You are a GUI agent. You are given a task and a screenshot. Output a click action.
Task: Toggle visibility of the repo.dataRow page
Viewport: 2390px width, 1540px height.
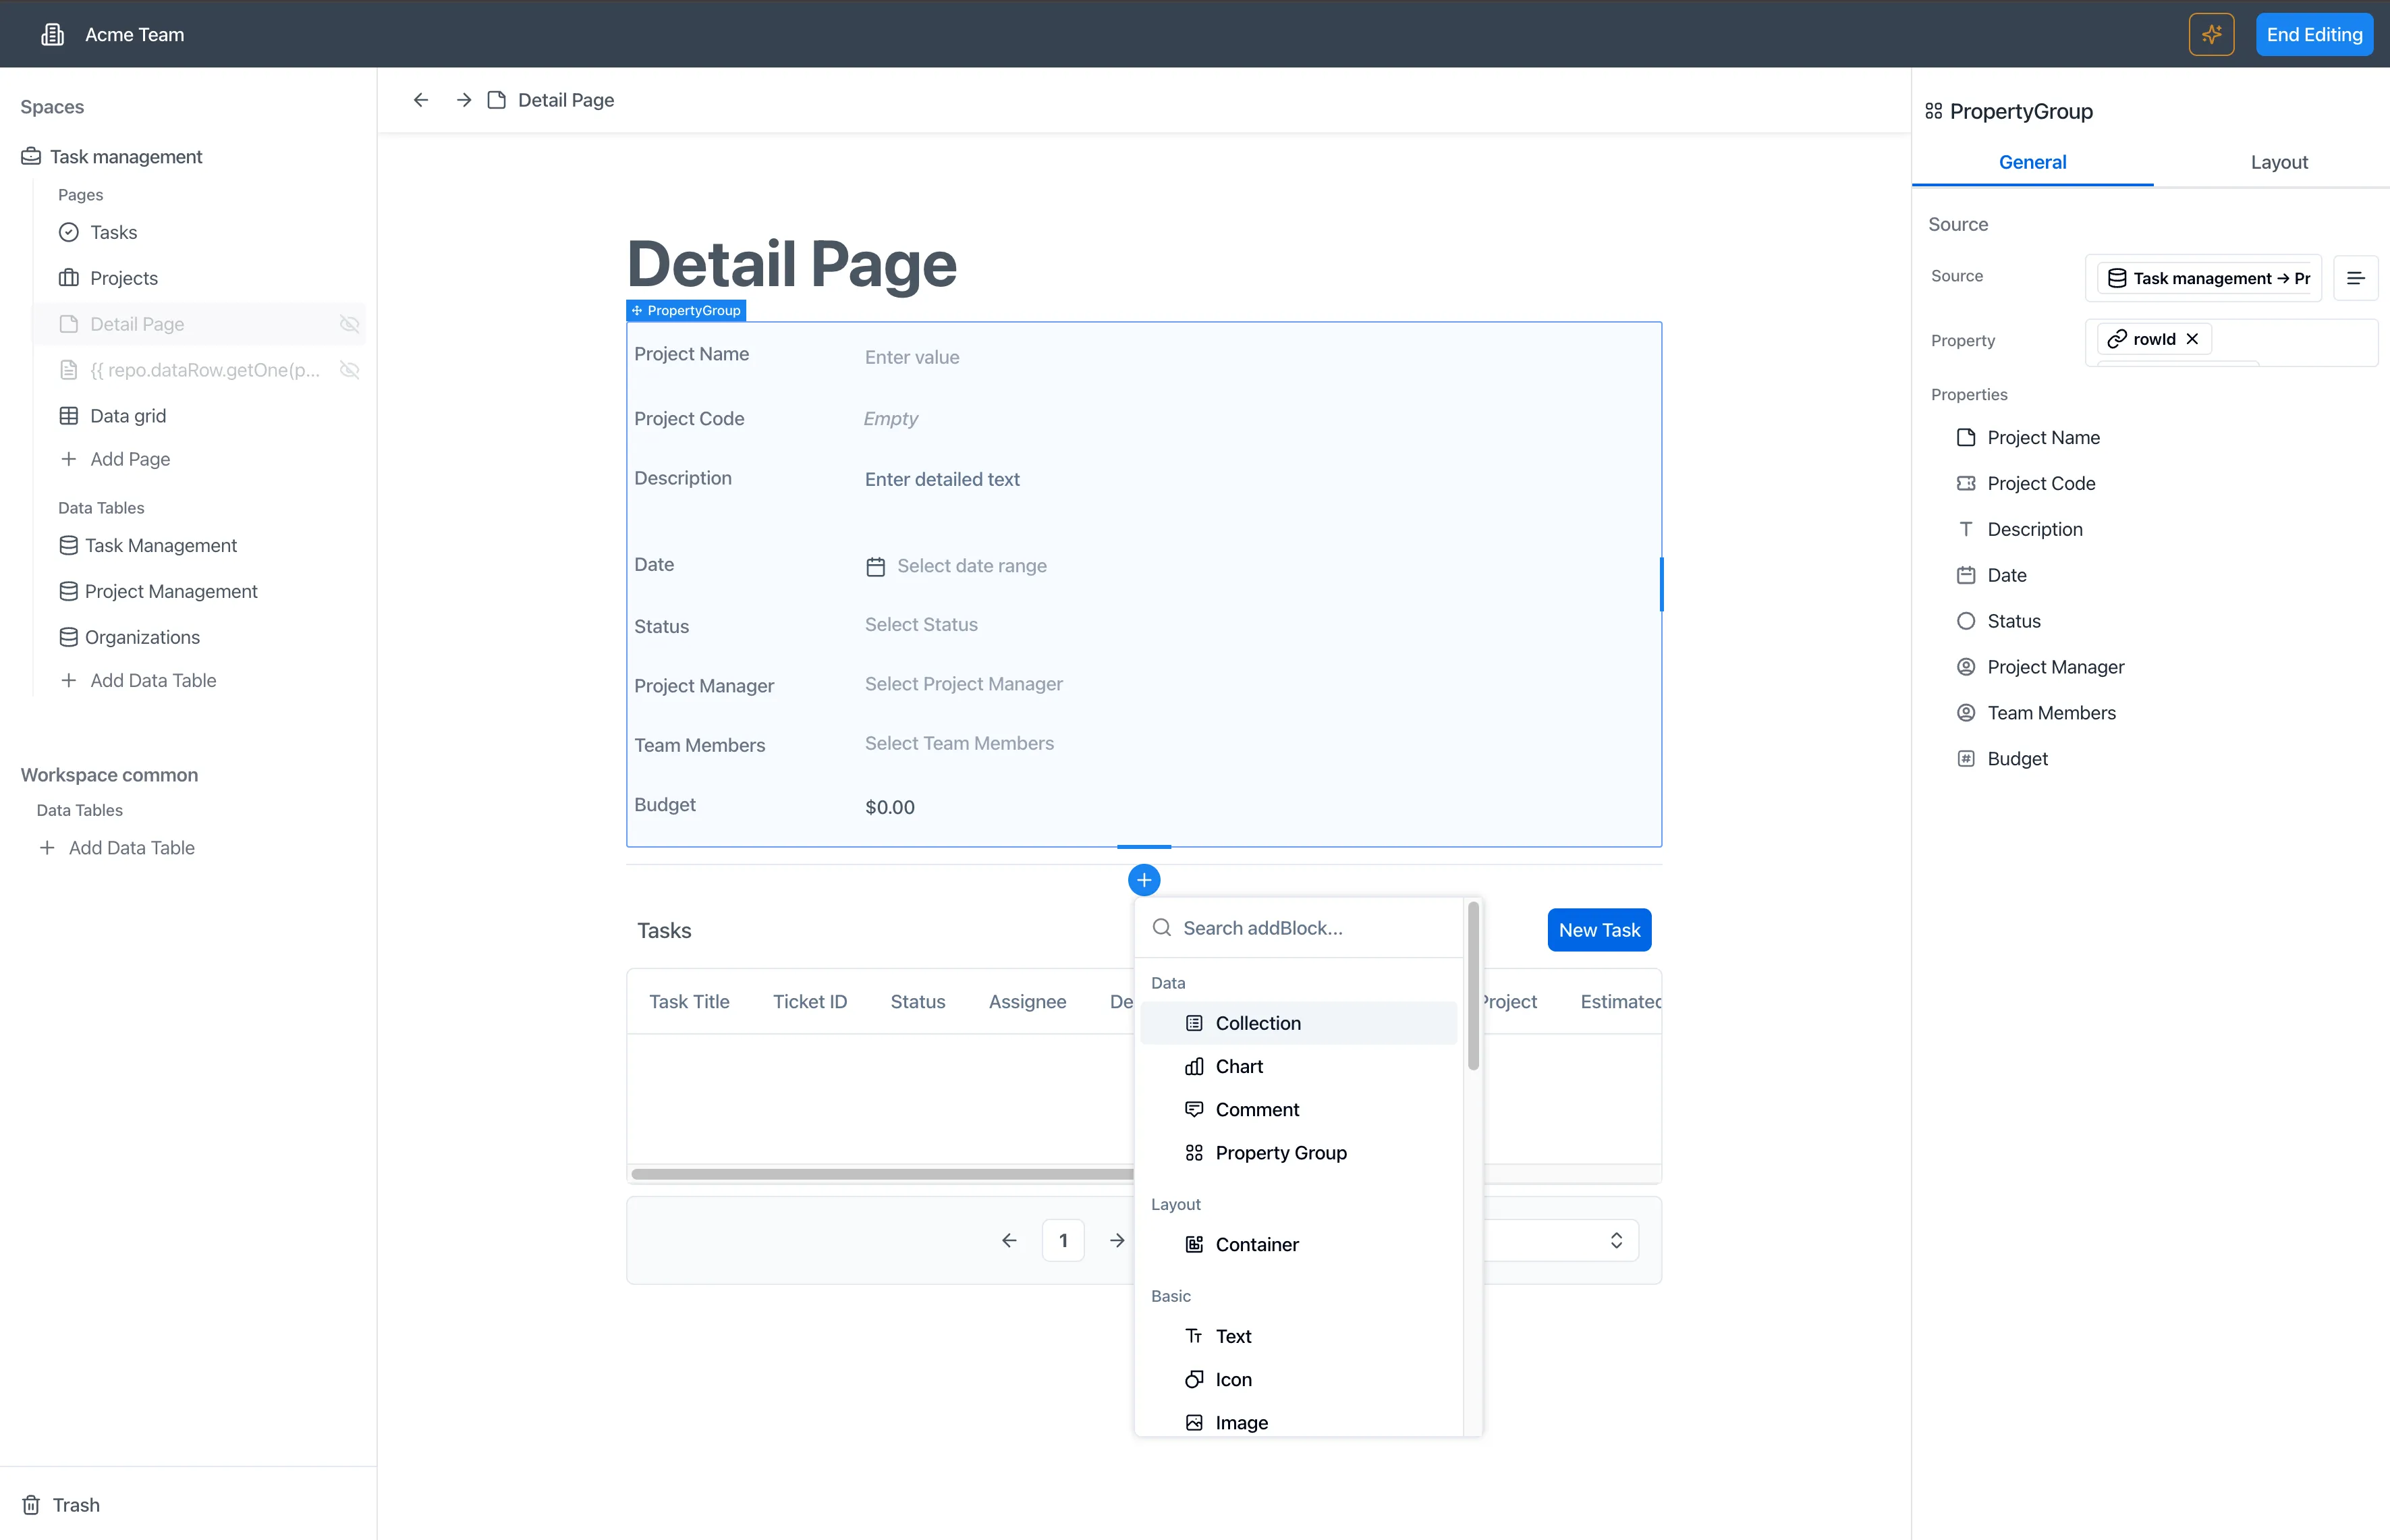pos(349,370)
